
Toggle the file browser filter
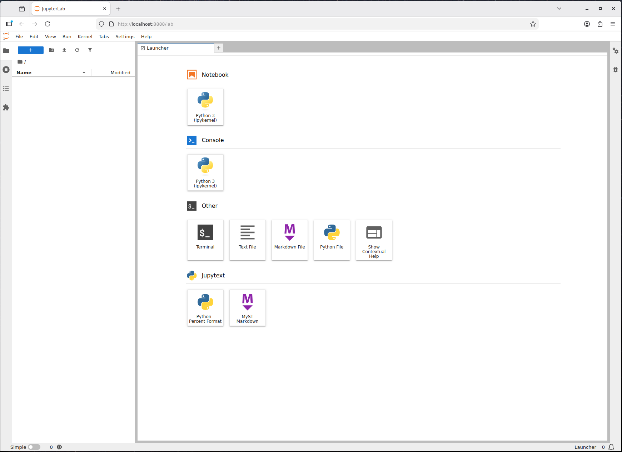(90, 50)
